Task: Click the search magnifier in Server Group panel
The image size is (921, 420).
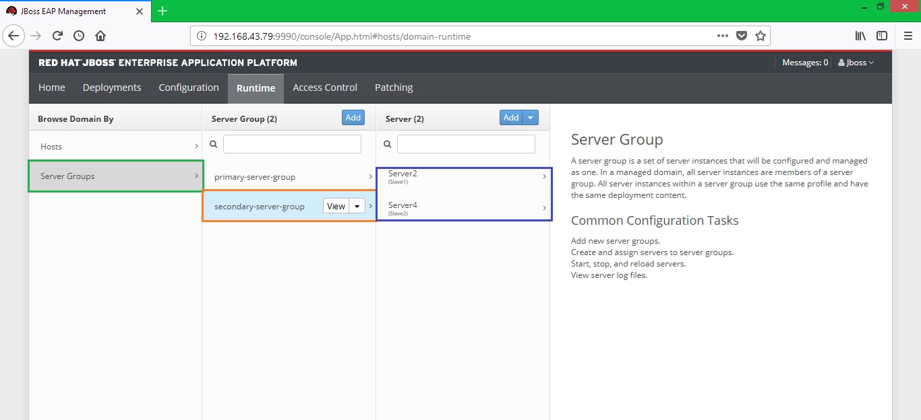Action: (x=213, y=143)
